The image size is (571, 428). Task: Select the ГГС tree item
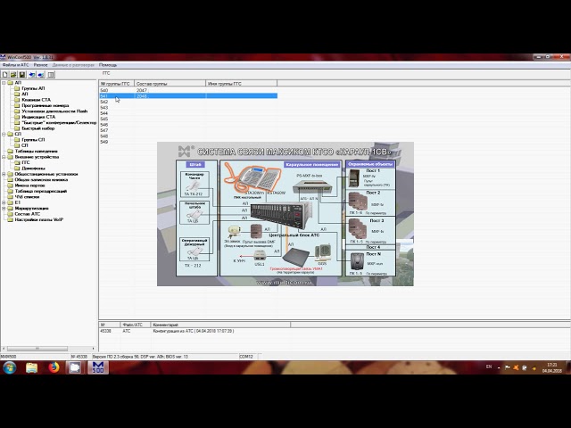coord(26,162)
